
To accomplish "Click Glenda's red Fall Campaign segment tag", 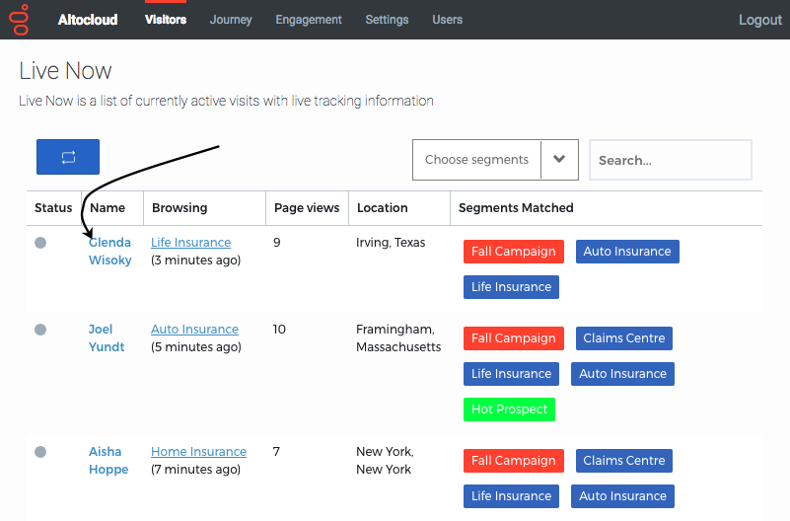I will (514, 252).
